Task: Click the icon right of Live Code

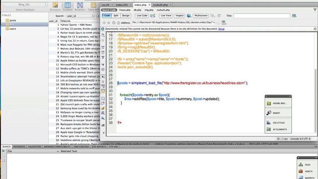Action: pyautogui.click(x=153, y=15)
